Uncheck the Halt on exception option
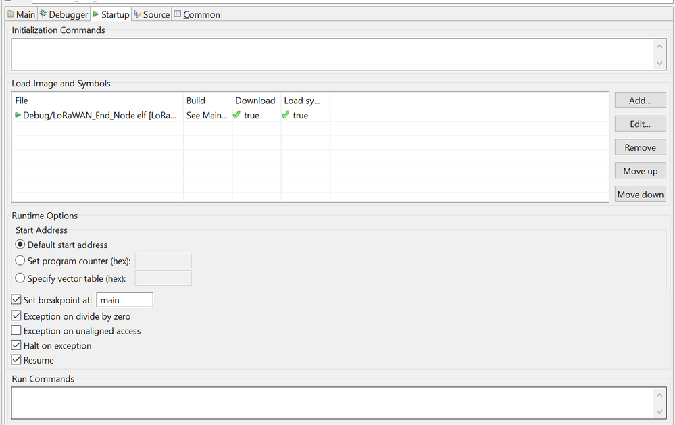This screenshot has width=675, height=425. (x=17, y=346)
